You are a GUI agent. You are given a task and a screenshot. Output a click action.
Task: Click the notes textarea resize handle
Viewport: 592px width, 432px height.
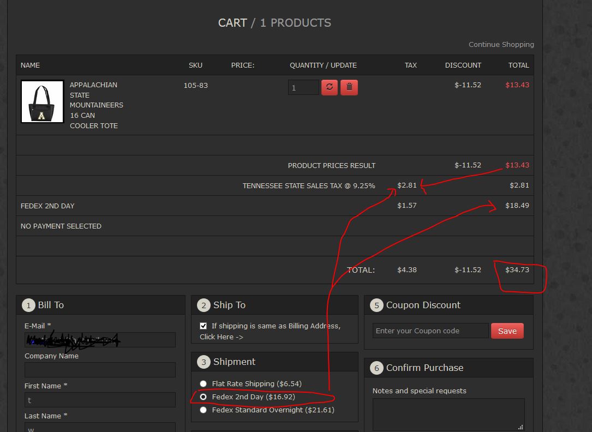521,427
